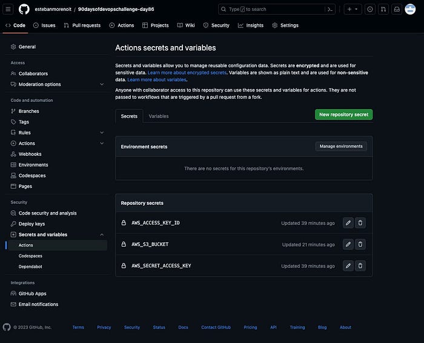Switch to the Projects tab

156,25
